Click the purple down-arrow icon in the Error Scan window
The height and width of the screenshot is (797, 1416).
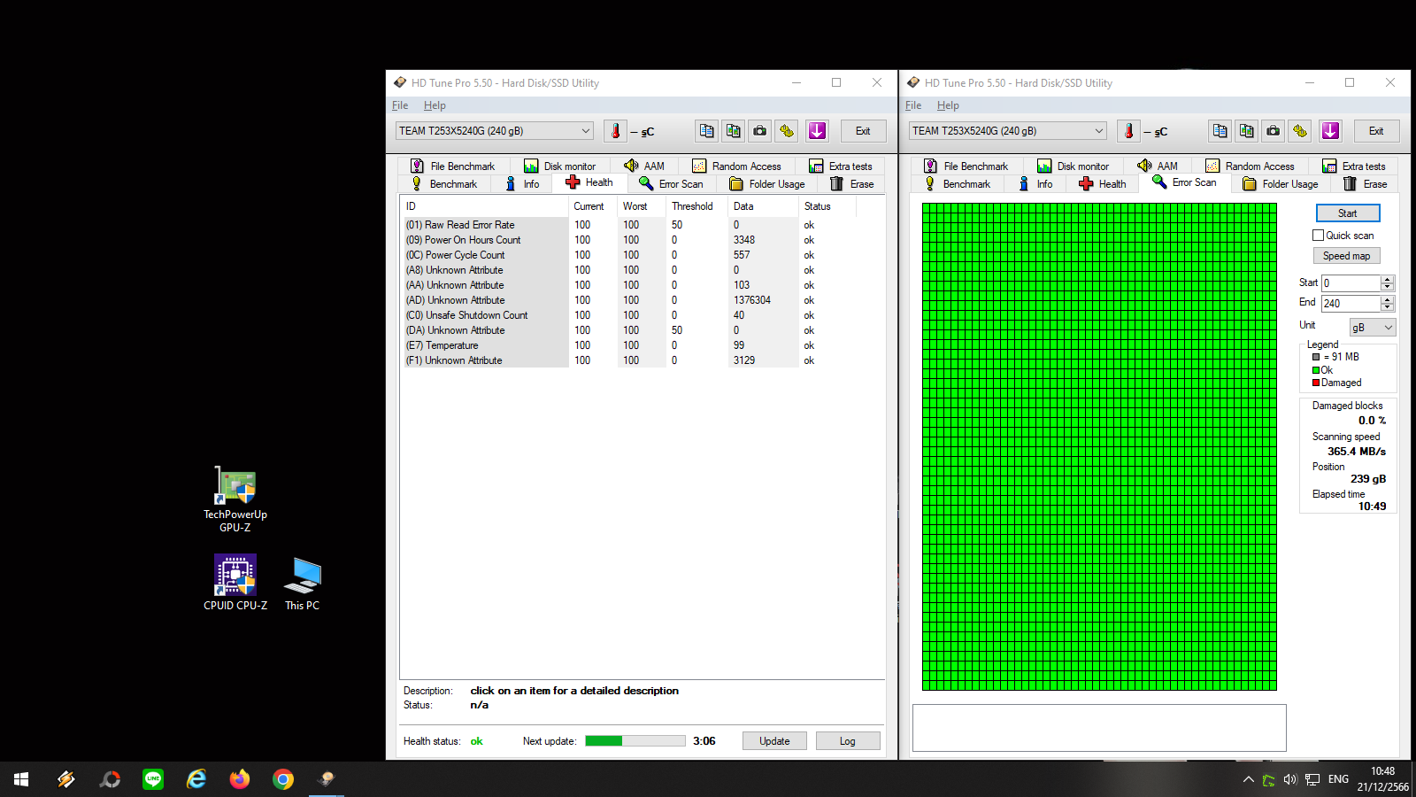pyautogui.click(x=1330, y=131)
